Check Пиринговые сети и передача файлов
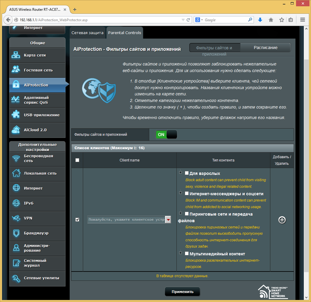Viewport: 311px width, 302px height. click(187, 213)
